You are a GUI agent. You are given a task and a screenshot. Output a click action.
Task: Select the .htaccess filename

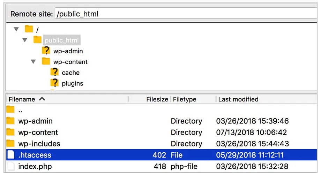point(35,155)
